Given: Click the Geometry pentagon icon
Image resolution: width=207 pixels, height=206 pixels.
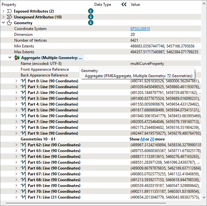Looking at the screenshot, I should coord(9,23).
